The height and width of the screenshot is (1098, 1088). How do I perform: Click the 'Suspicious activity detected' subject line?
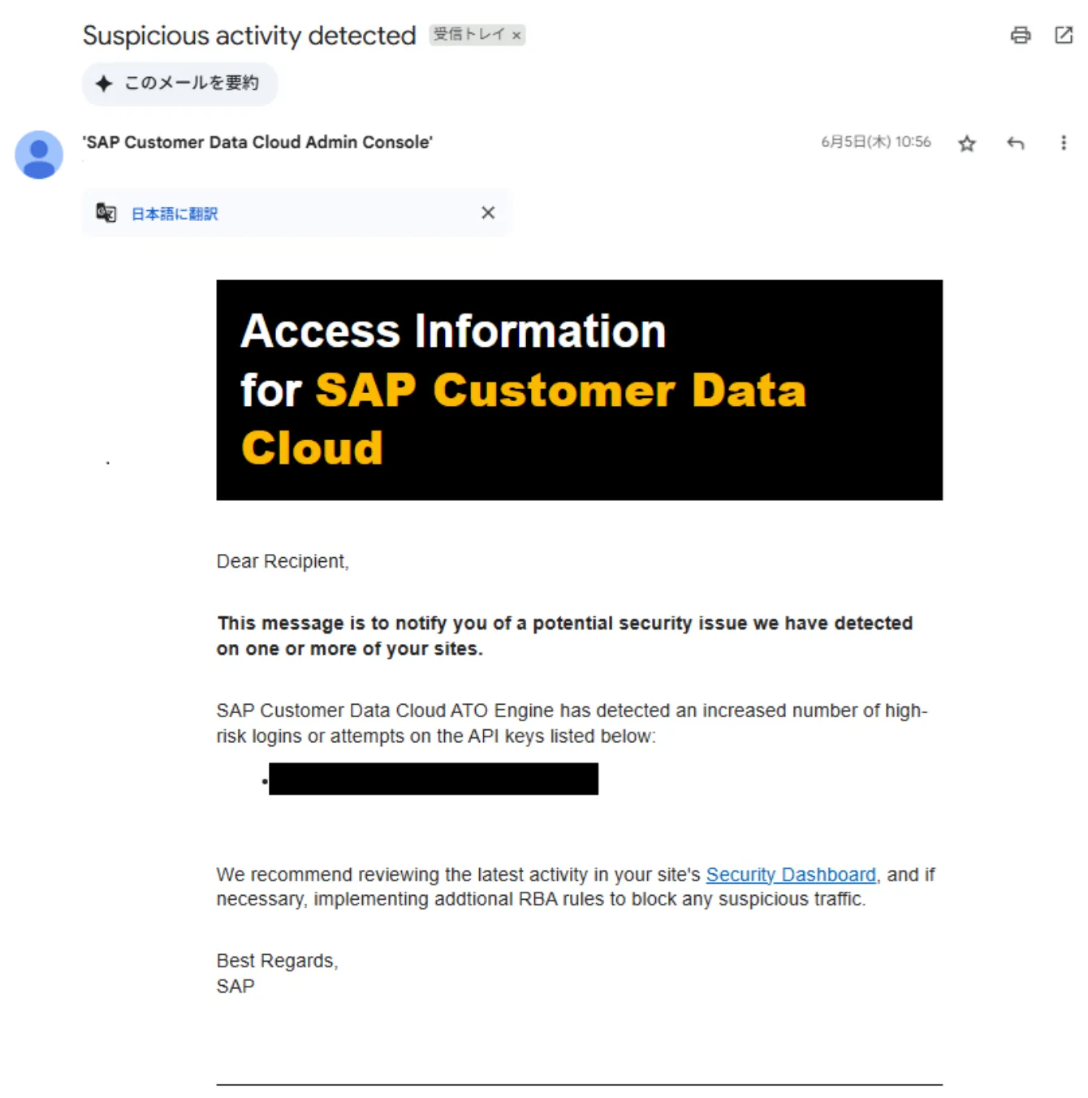click(249, 36)
